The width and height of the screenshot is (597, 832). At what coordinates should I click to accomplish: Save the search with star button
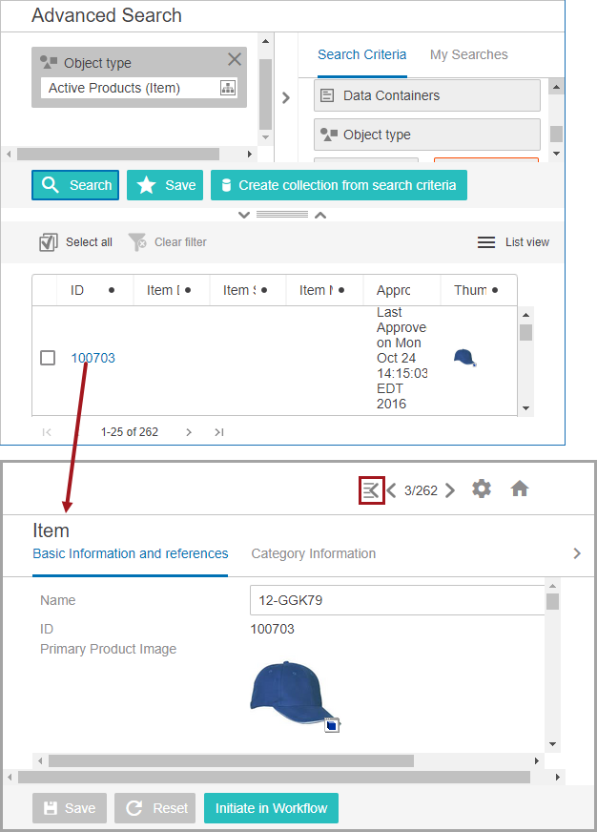click(165, 185)
